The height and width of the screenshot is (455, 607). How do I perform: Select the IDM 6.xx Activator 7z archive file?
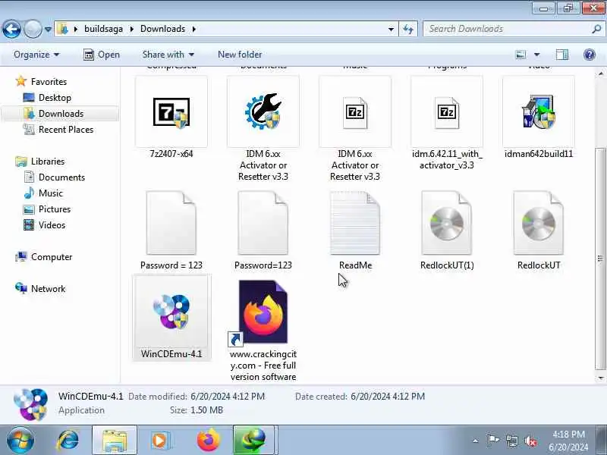coord(354,112)
